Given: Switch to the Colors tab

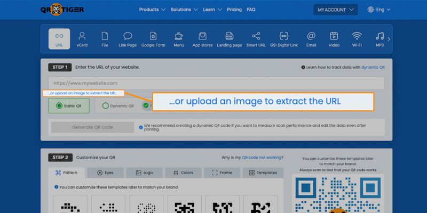Looking at the screenshot, I should click(x=183, y=173).
